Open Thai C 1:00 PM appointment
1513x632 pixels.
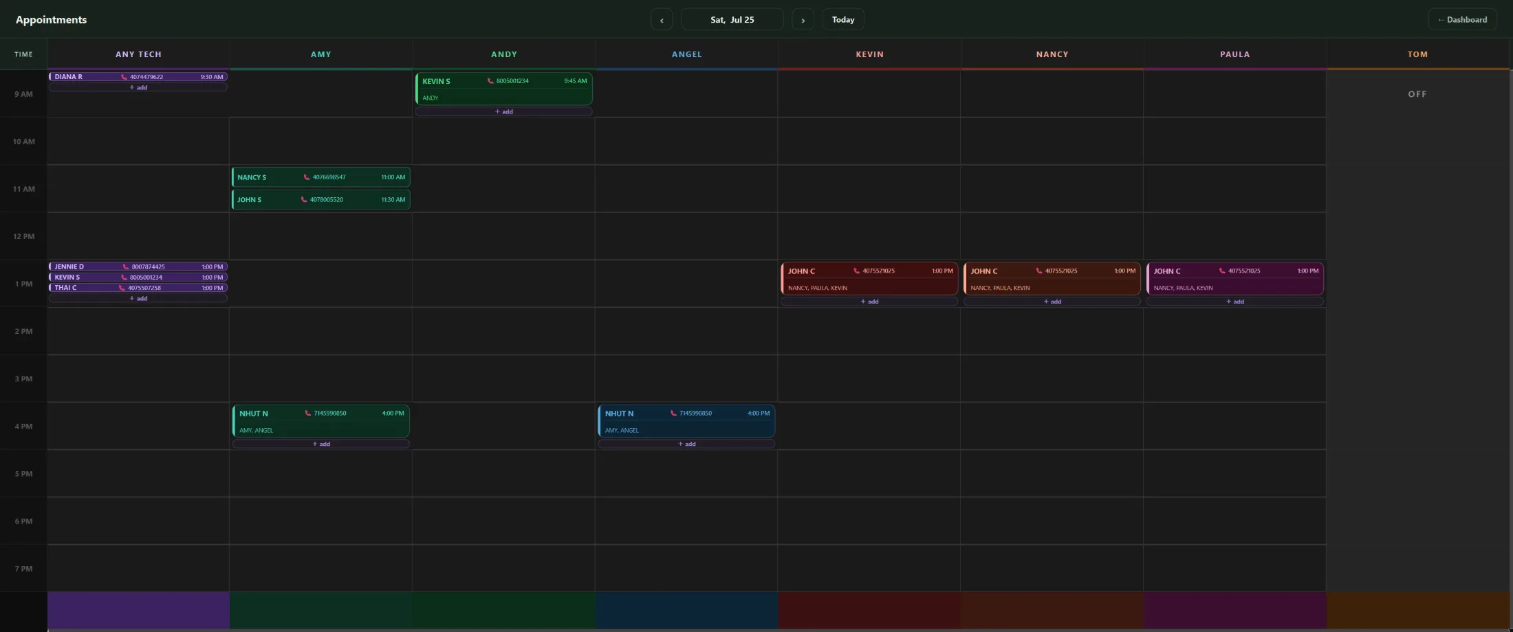click(x=138, y=288)
